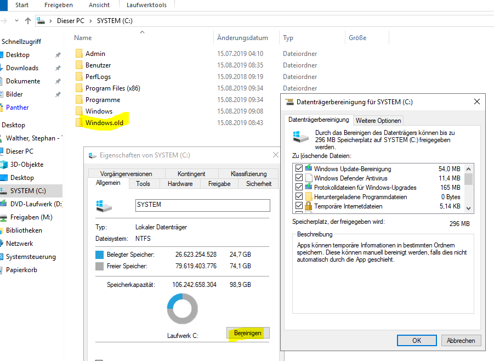Click scroll-up arrow in file list
Image resolution: width=494 pixels, height=361 pixels.
pos(468,168)
